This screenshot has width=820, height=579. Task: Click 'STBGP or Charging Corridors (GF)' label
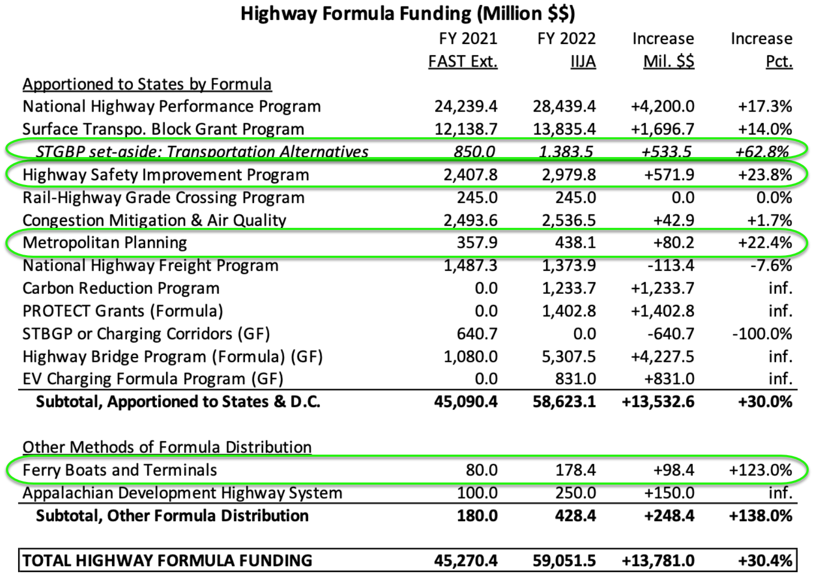coord(146,334)
